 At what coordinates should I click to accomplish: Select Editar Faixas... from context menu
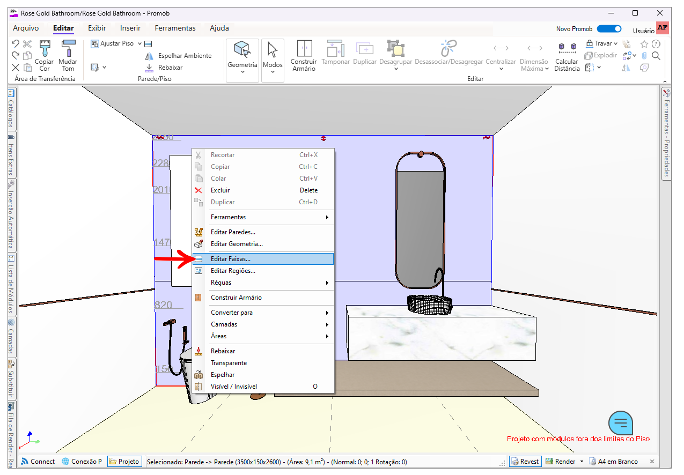[x=231, y=259]
